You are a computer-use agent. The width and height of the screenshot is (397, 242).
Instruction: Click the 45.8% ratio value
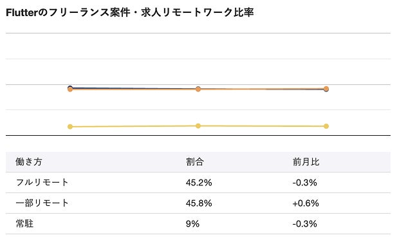point(199,203)
